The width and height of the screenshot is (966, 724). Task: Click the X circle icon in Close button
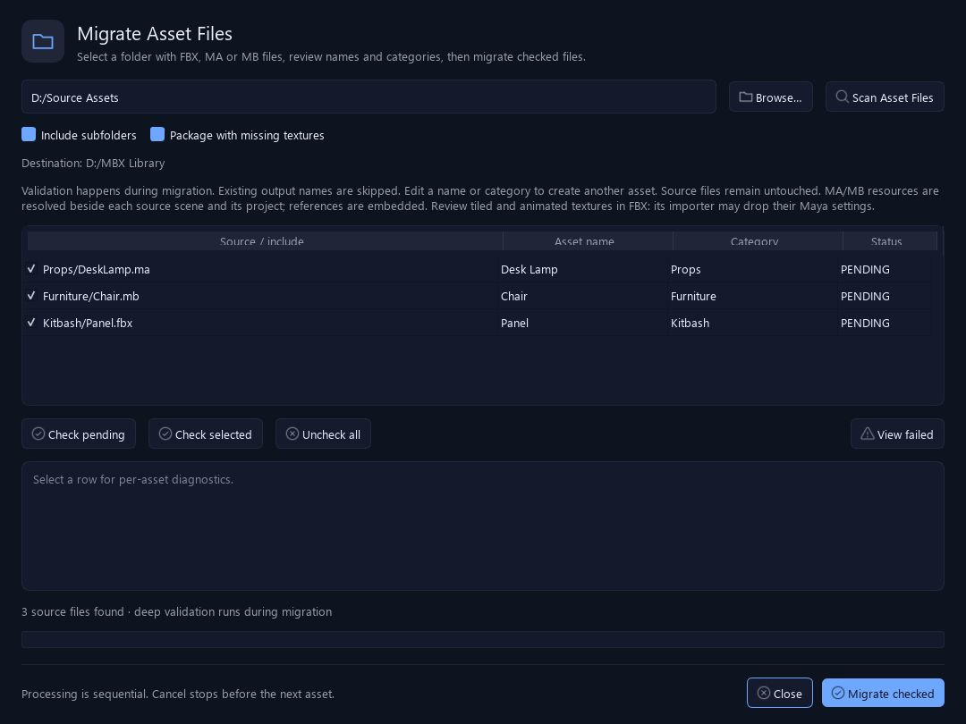click(x=763, y=694)
